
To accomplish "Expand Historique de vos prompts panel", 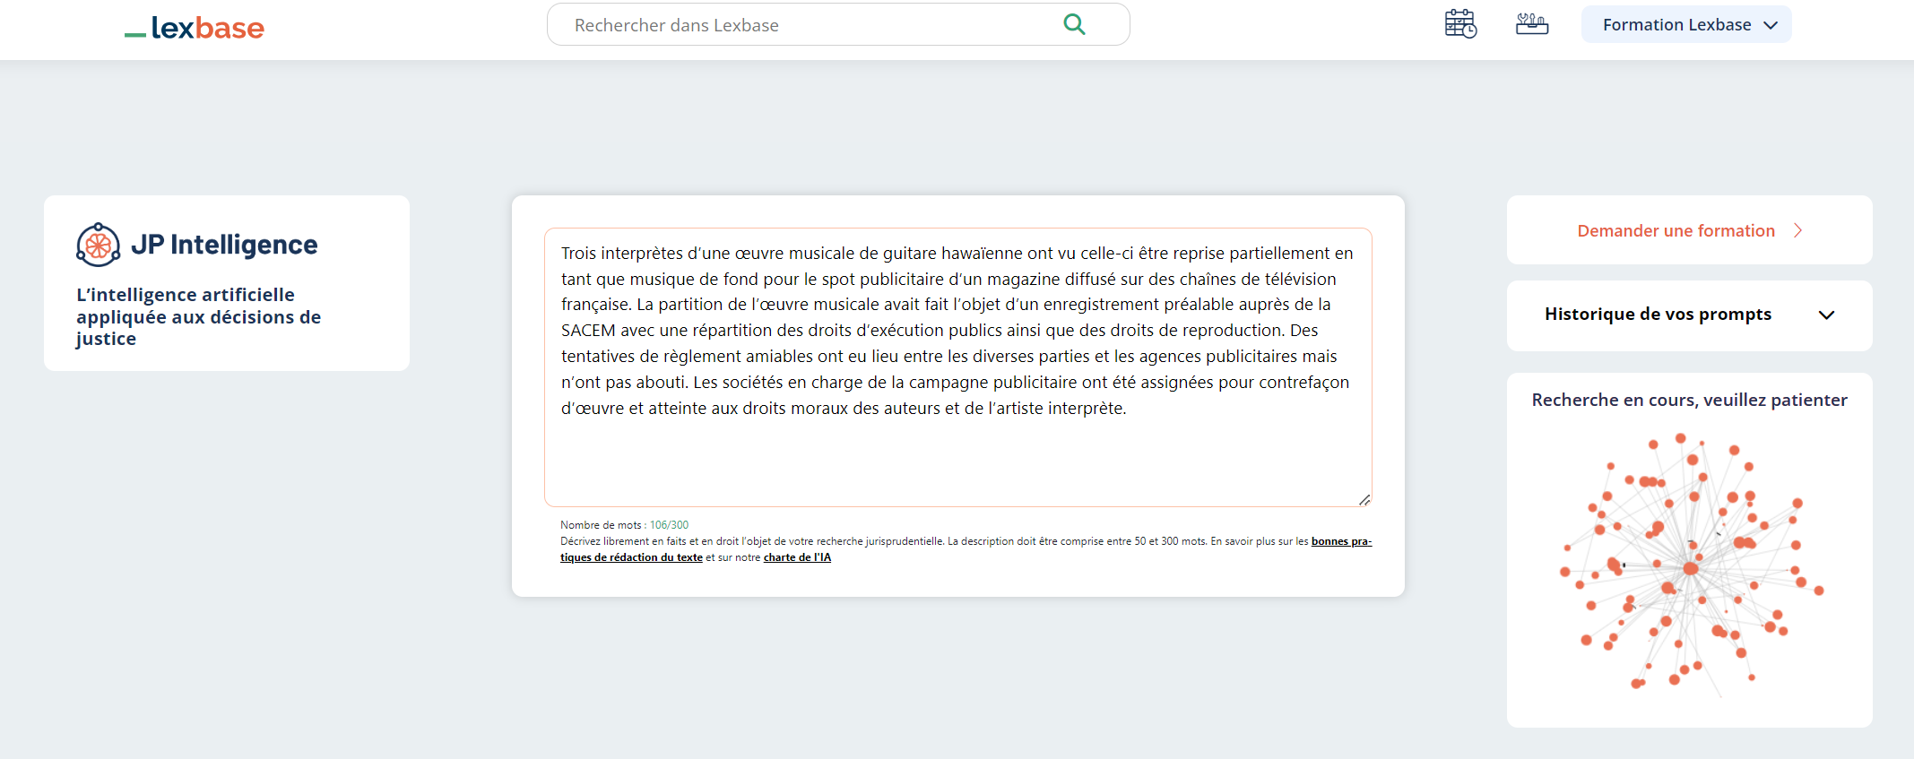I will tap(1658, 315).
